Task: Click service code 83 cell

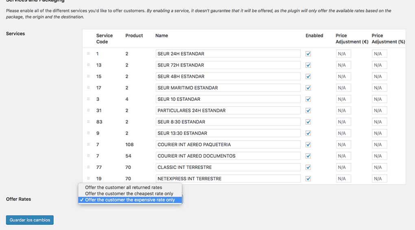Action: (x=99, y=122)
